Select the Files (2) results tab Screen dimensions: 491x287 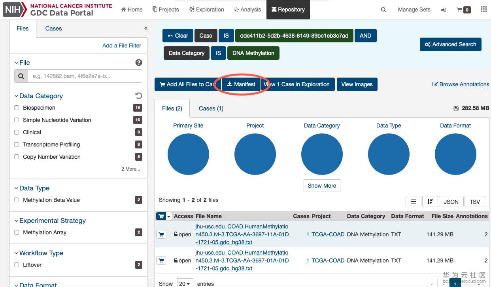(172, 108)
